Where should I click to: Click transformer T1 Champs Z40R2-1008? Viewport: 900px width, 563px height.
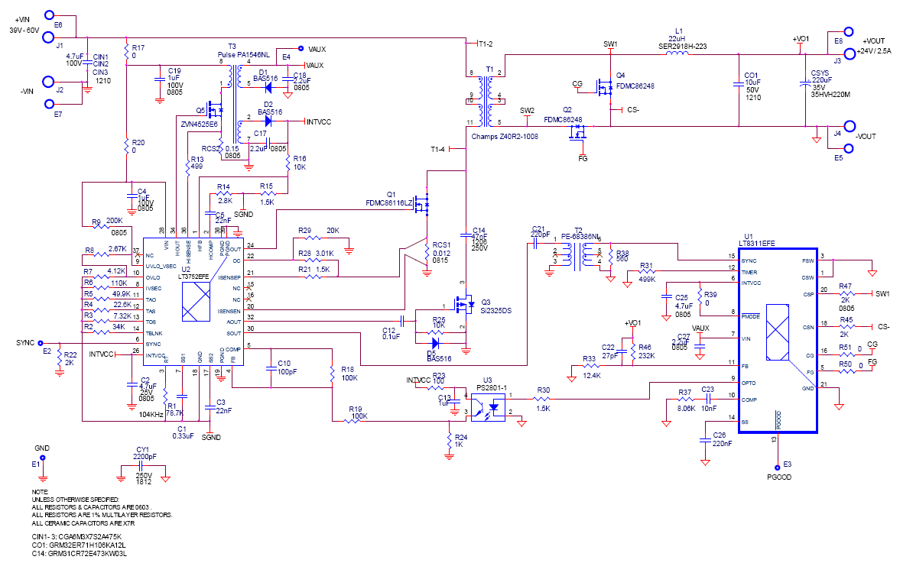coord(489,98)
